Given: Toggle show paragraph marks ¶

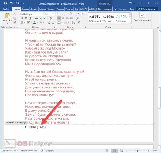Looking at the screenshot, I should pos(79,23).
